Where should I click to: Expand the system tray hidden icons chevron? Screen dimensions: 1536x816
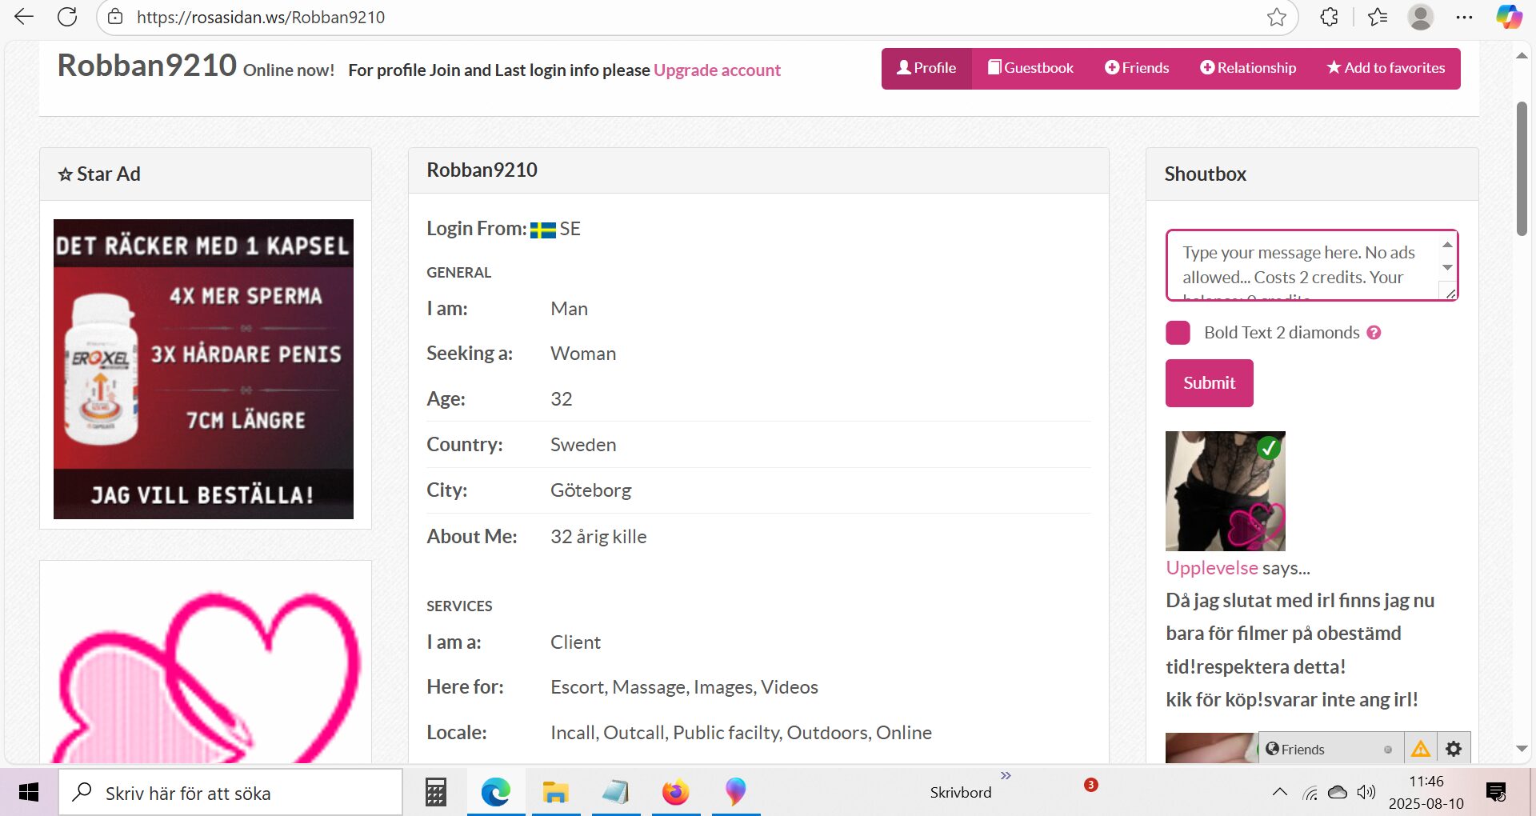pyautogui.click(x=1279, y=792)
